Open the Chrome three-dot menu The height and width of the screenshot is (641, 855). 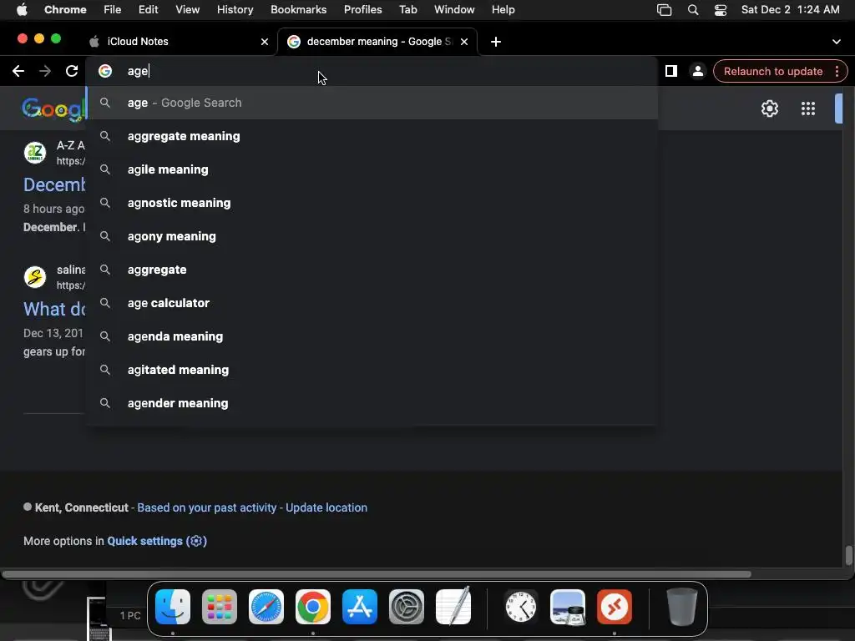click(837, 71)
